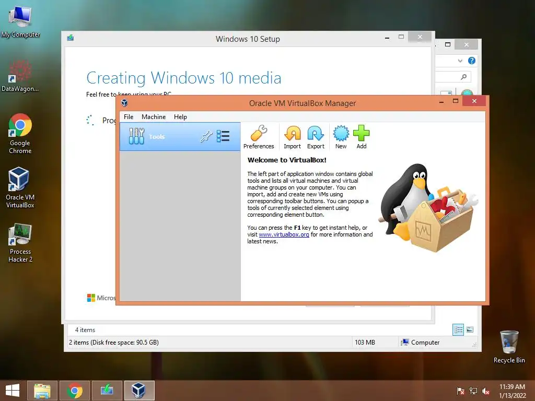Open network status icon in system tray
The height and width of the screenshot is (401, 535).
coord(473,391)
